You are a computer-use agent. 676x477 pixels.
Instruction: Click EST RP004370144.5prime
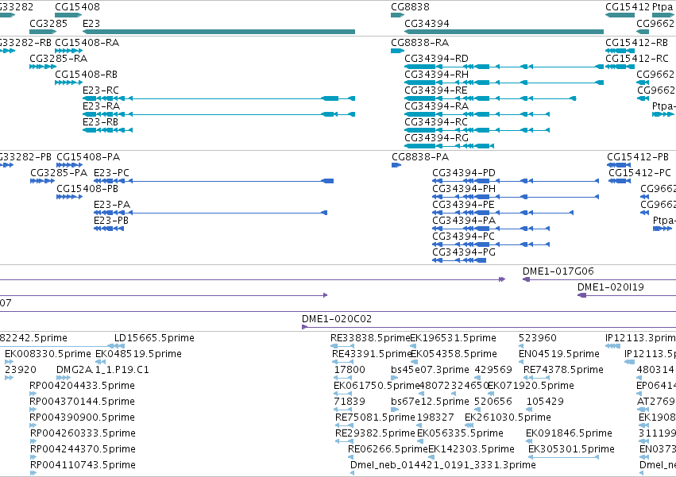tap(82, 402)
